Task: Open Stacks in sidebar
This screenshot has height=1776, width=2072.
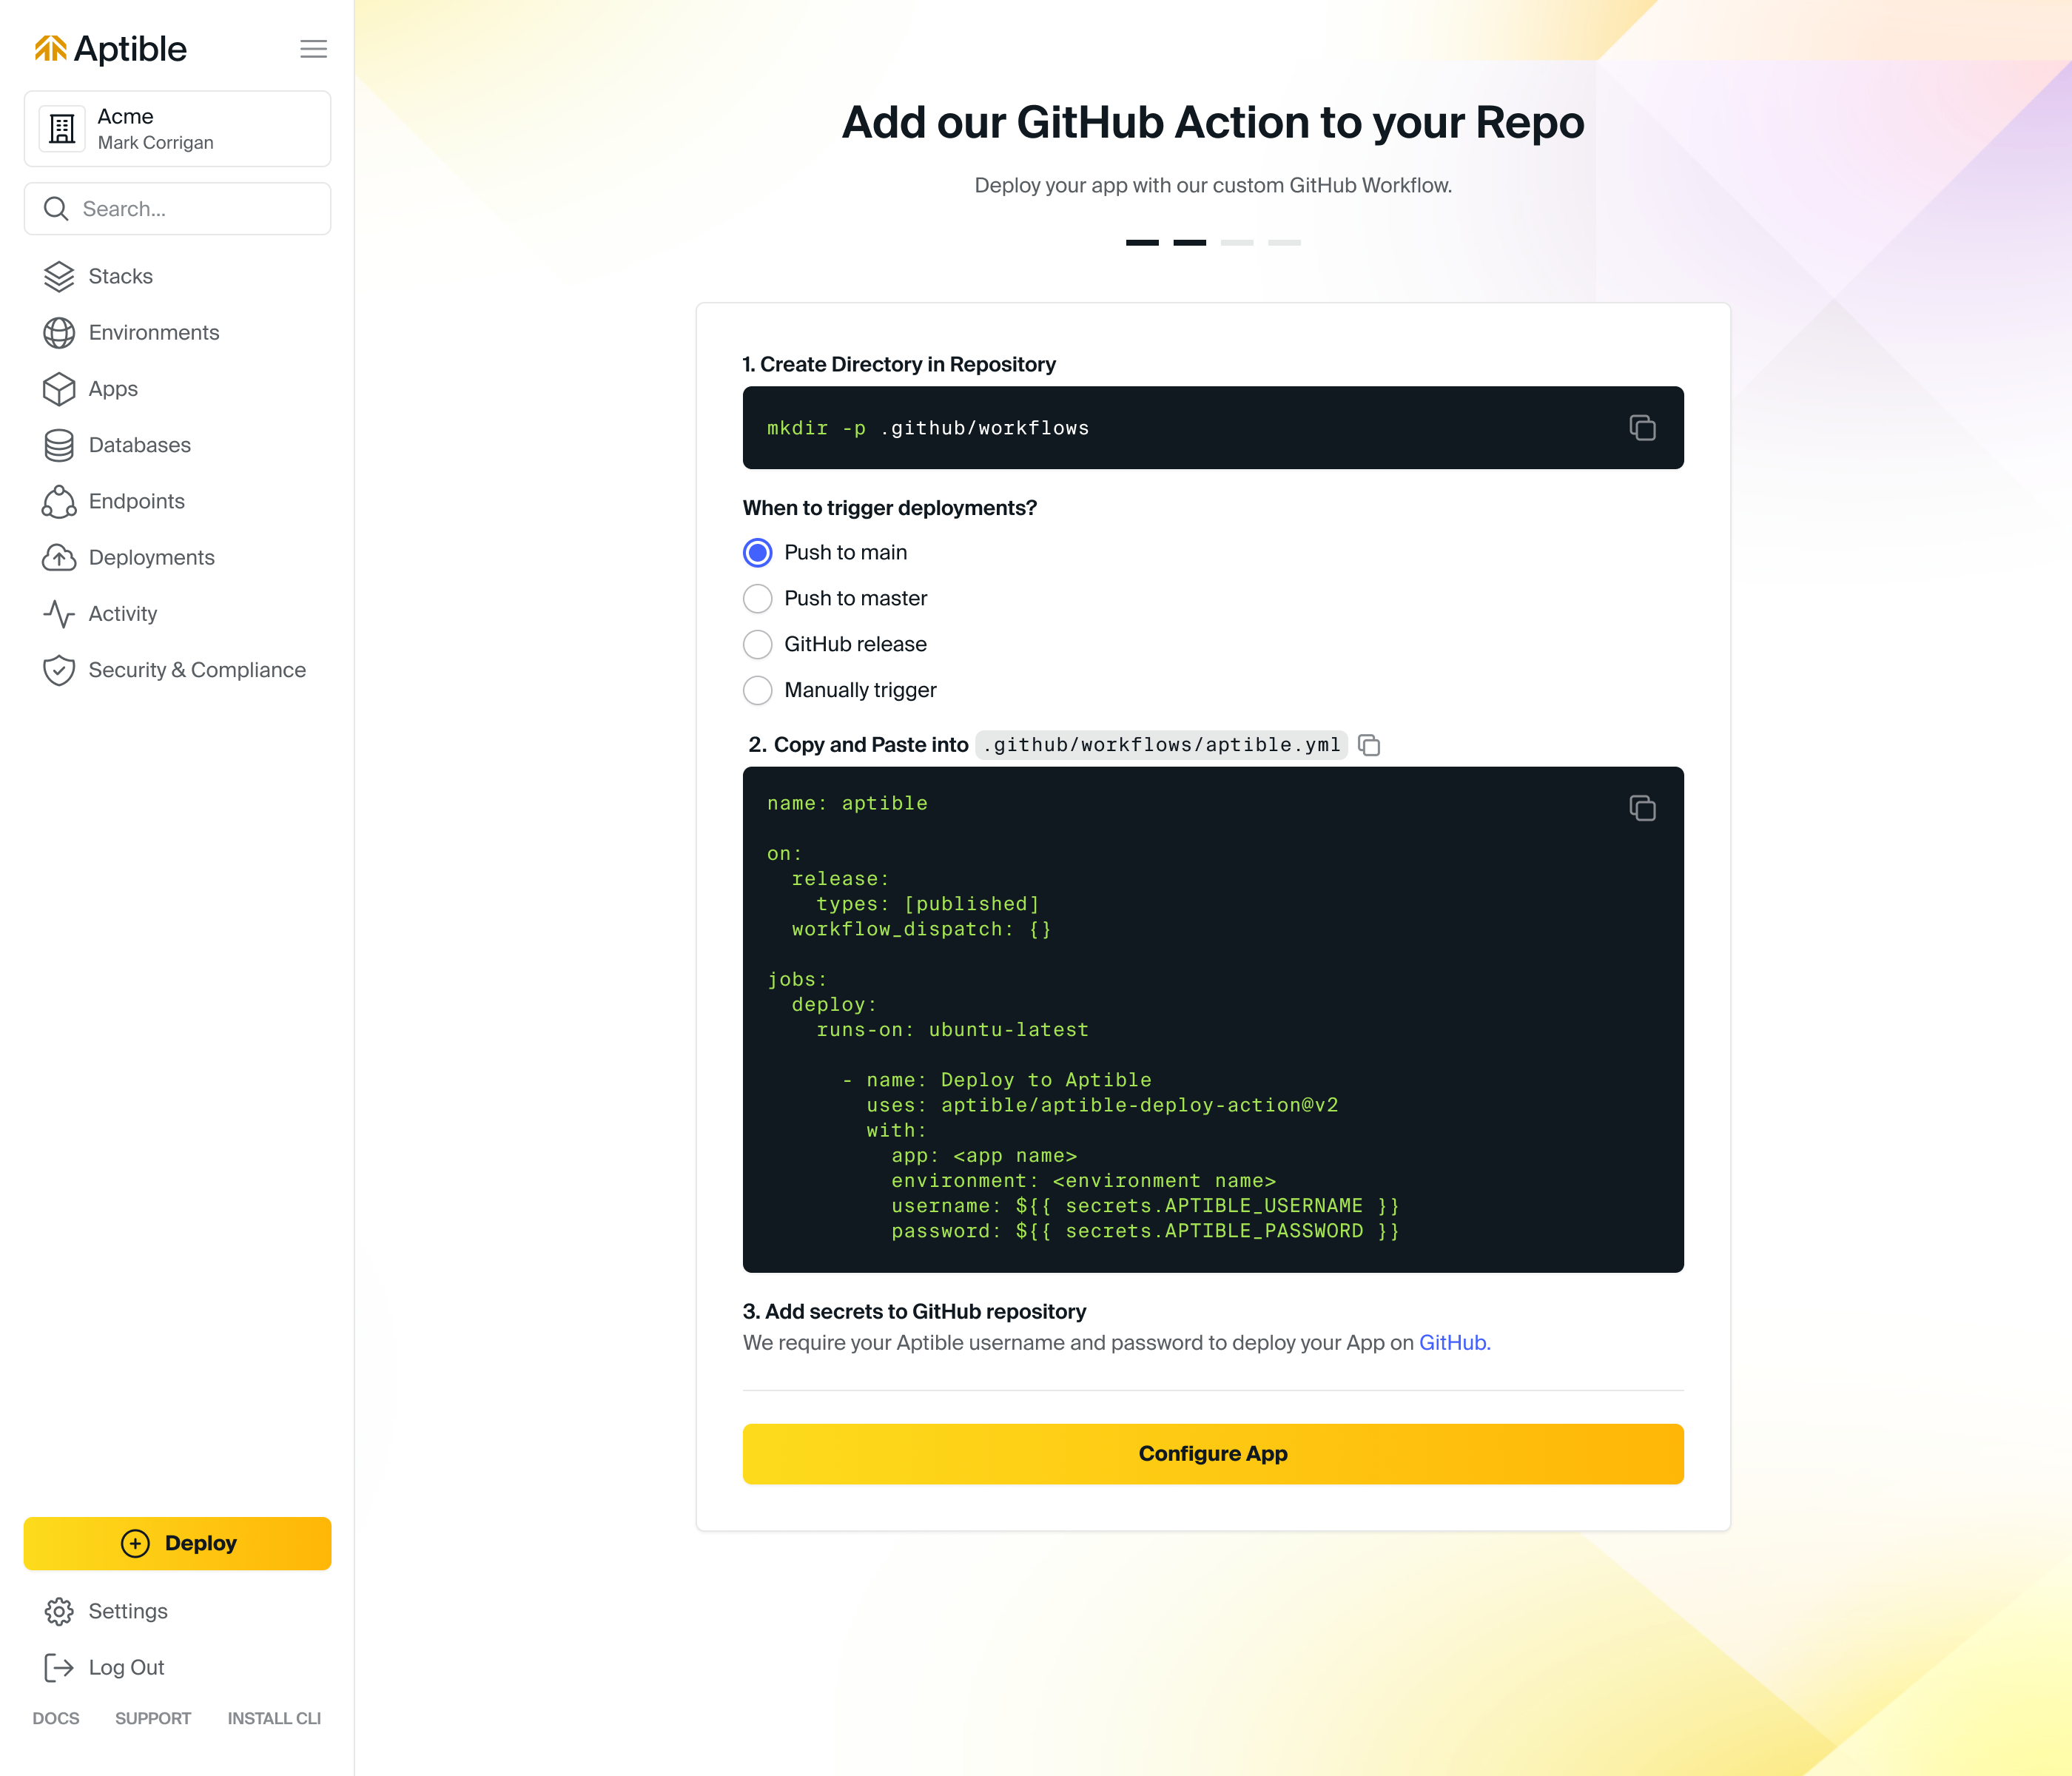Action: point(120,276)
